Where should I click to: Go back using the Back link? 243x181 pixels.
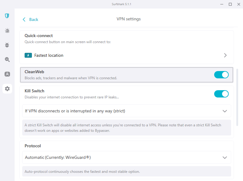tap(33, 19)
